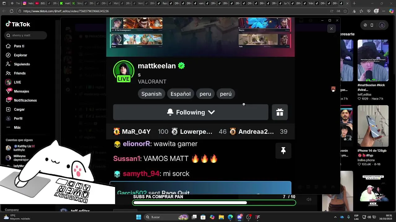
Task: Go to Siguiendo feed
Action: coord(22,64)
